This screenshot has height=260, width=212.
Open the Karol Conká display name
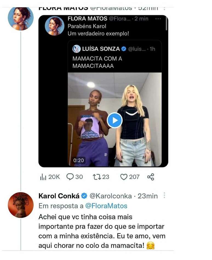click(x=59, y=196)
